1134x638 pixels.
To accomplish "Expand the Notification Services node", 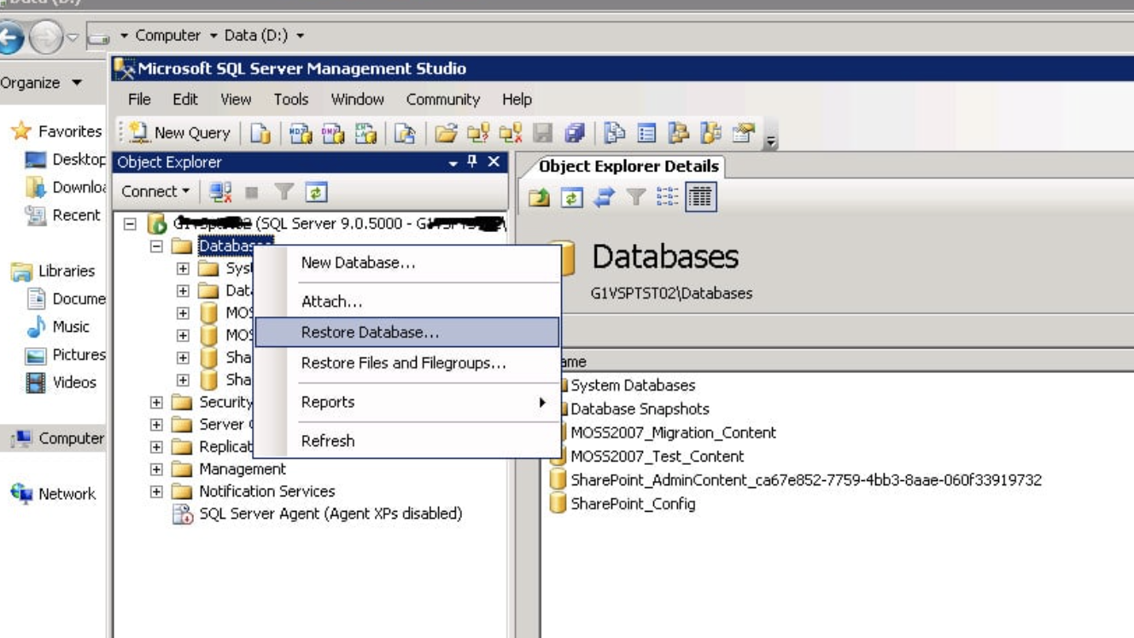I will point(156,491).
